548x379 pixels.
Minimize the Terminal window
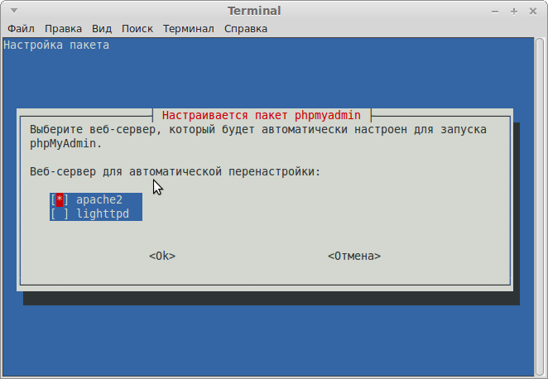tap(495, 12)
